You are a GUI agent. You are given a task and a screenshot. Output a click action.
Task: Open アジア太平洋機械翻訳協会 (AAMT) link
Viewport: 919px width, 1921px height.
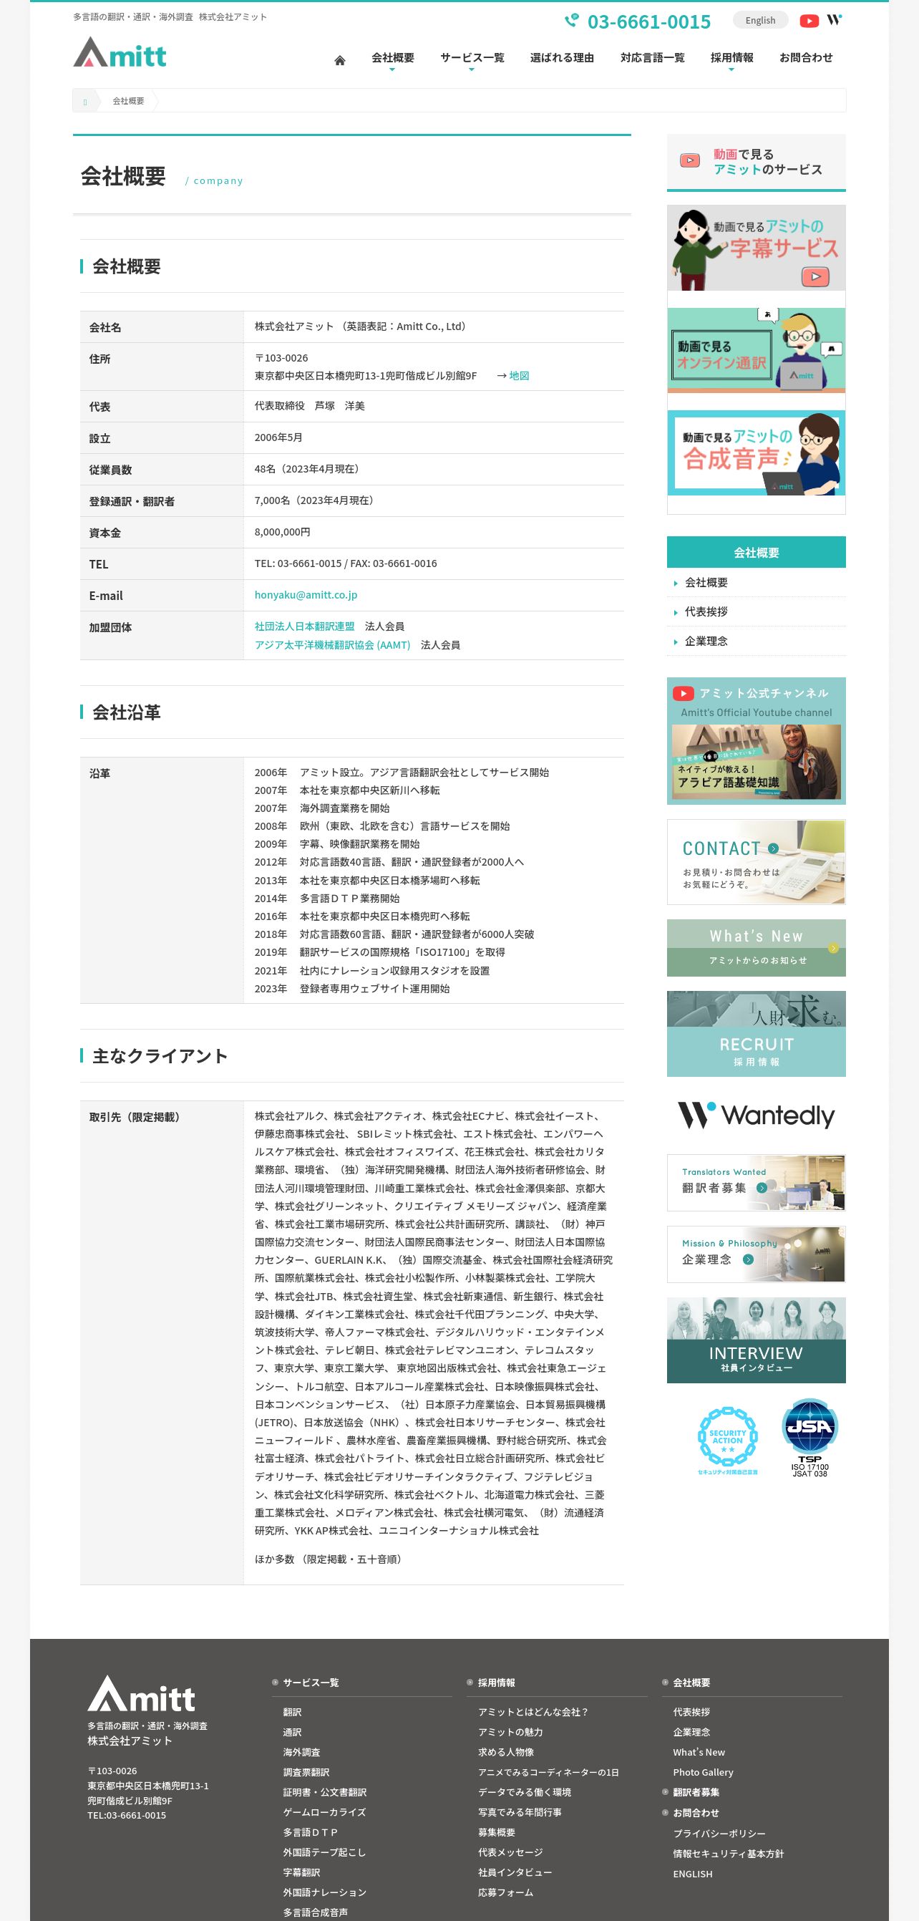[x=332, y=645]
